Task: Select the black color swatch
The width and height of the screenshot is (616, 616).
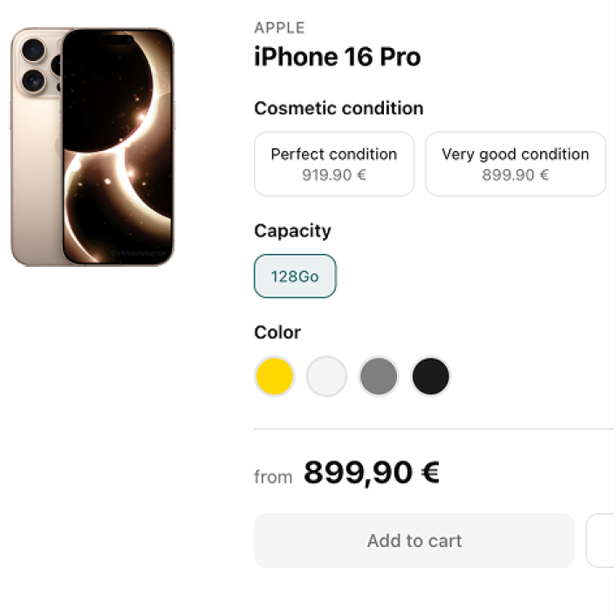Action: 431,377
